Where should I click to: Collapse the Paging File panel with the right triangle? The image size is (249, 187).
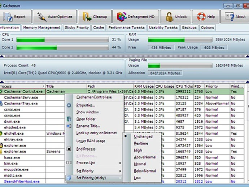click(248, 82)
